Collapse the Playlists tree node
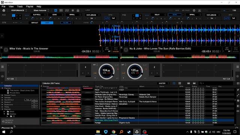Image resolution: width=240 pixels, height=135 pixels. (x=2, y=88)
